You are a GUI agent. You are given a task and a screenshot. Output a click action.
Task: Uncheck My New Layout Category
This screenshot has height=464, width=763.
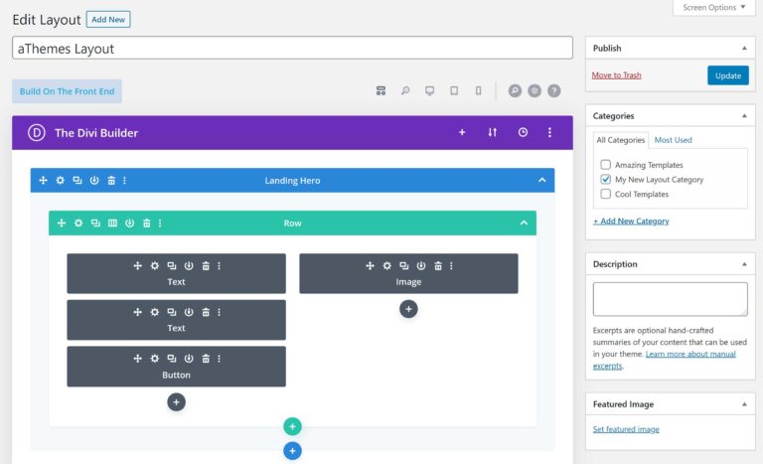[605, 179]
